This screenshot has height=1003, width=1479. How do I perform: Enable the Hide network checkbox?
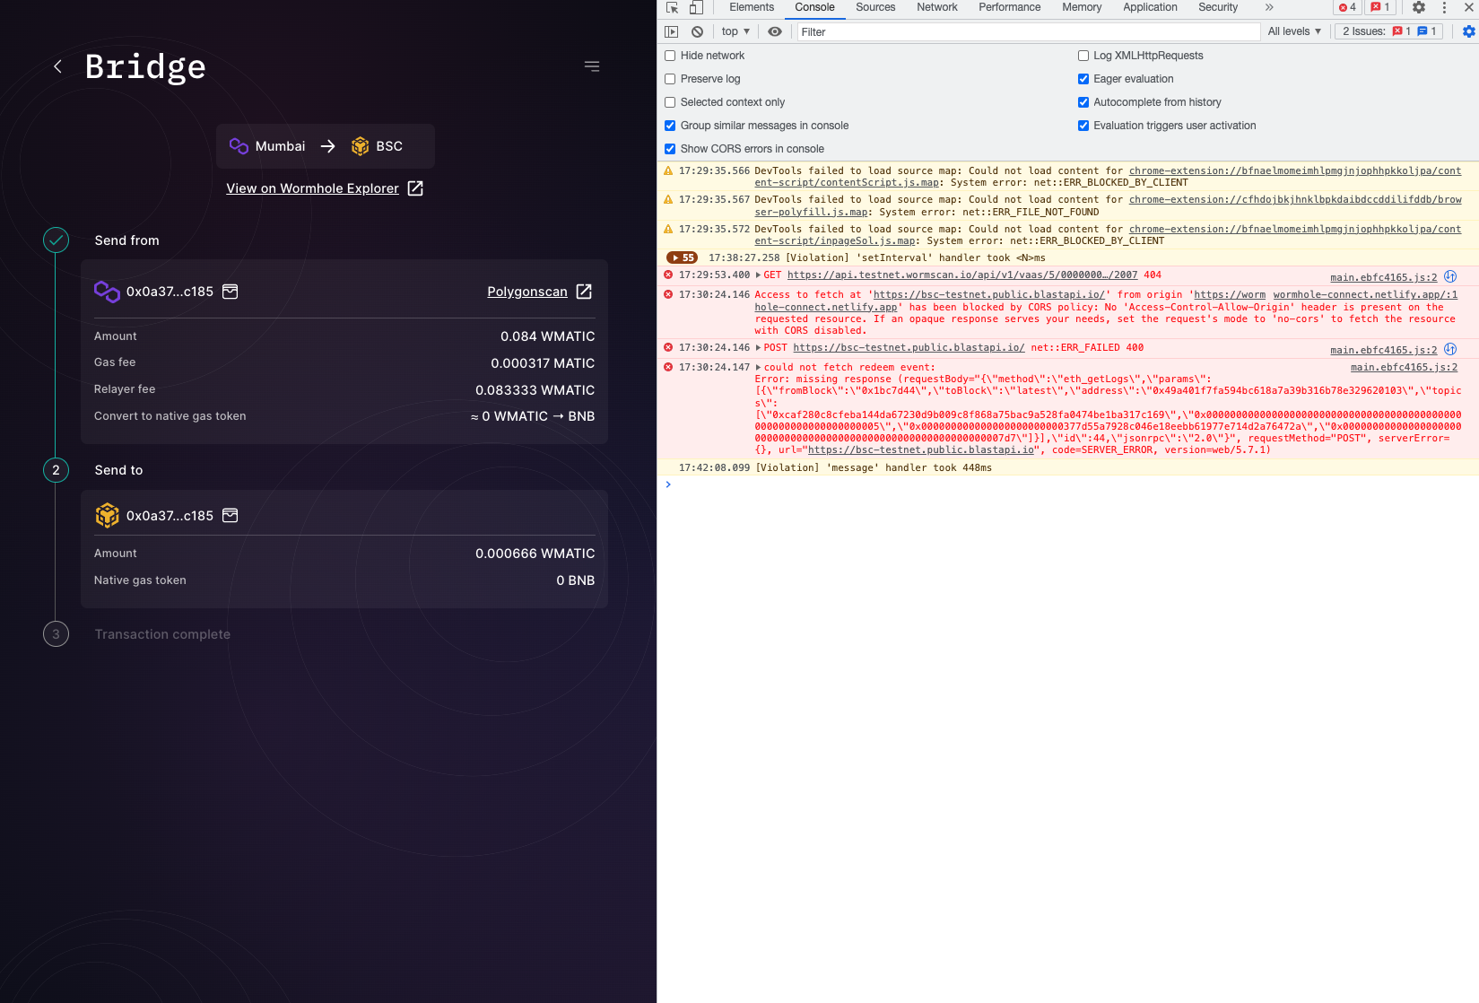(669, 55)
